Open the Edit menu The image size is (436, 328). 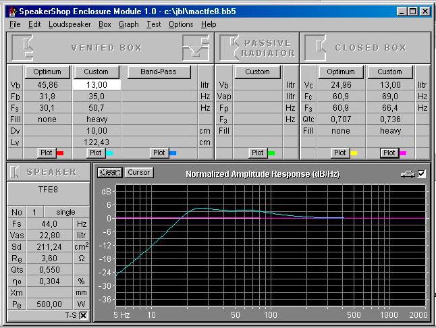[x=34, y=24]
